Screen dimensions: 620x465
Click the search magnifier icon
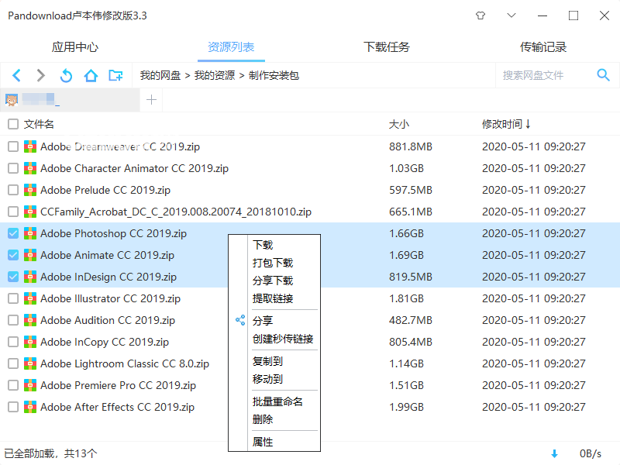coord(604,75)
